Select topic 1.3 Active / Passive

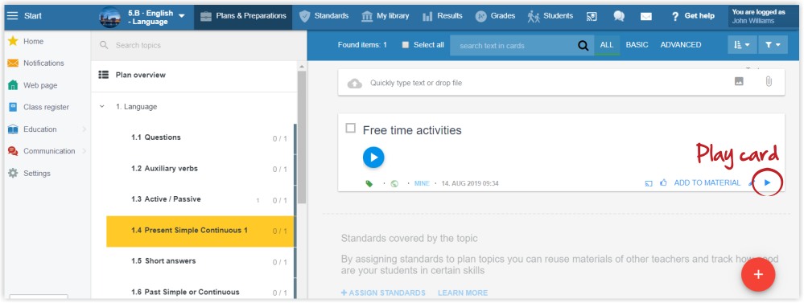tap(200, 200)
